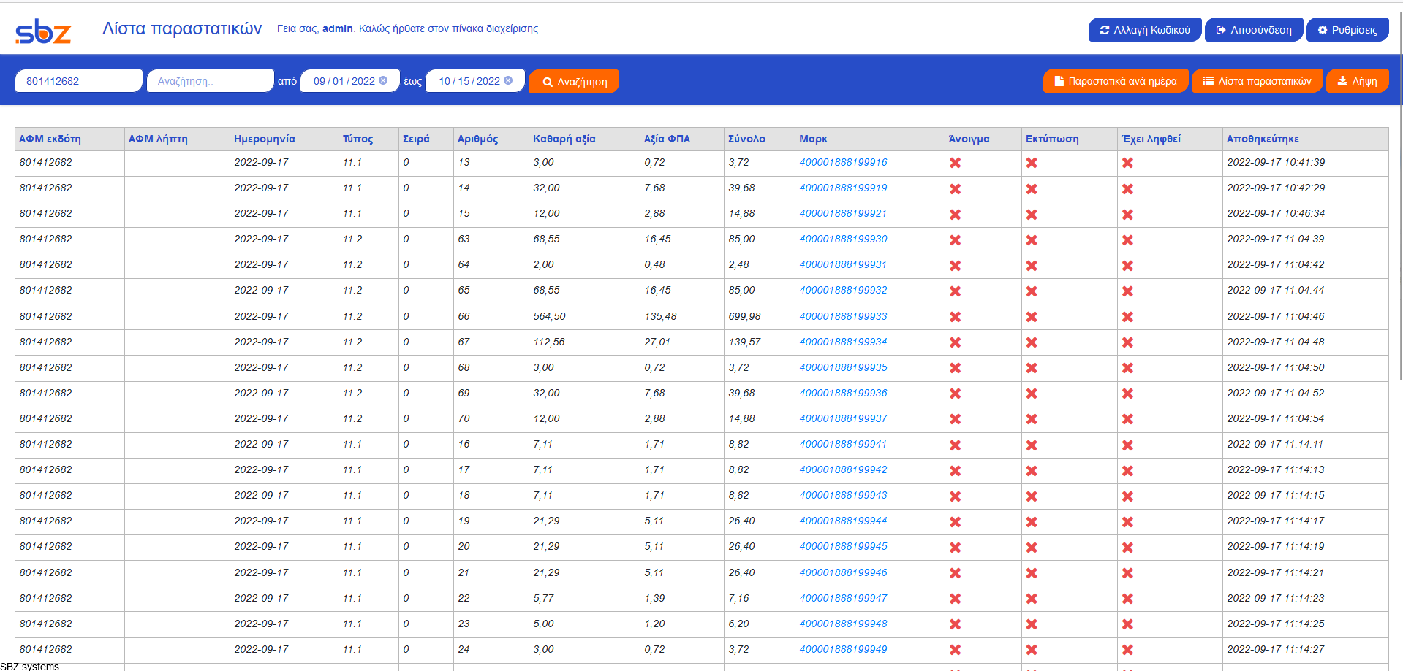1403x671 pixels.
Task: Switch to Παραστατικά ανά ημέρα view
Action: [1116, 80]
